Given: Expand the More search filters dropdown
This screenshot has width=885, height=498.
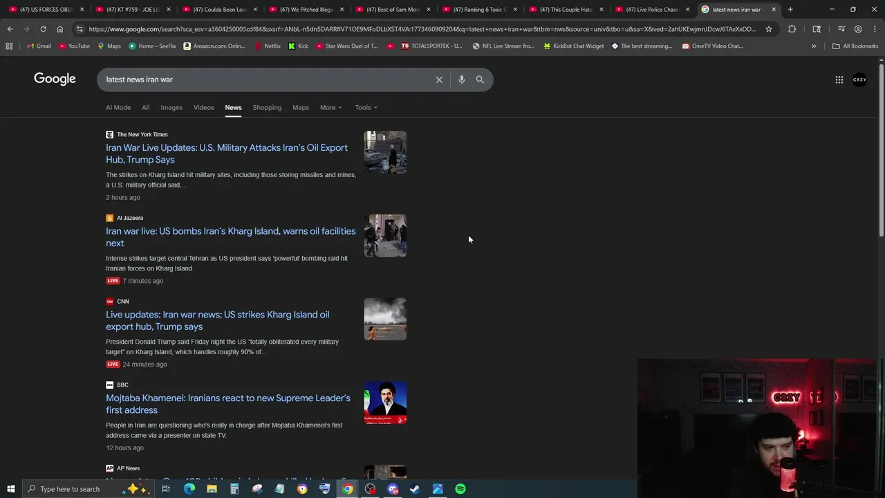Looking at the screenshot, I should [330, 107].
